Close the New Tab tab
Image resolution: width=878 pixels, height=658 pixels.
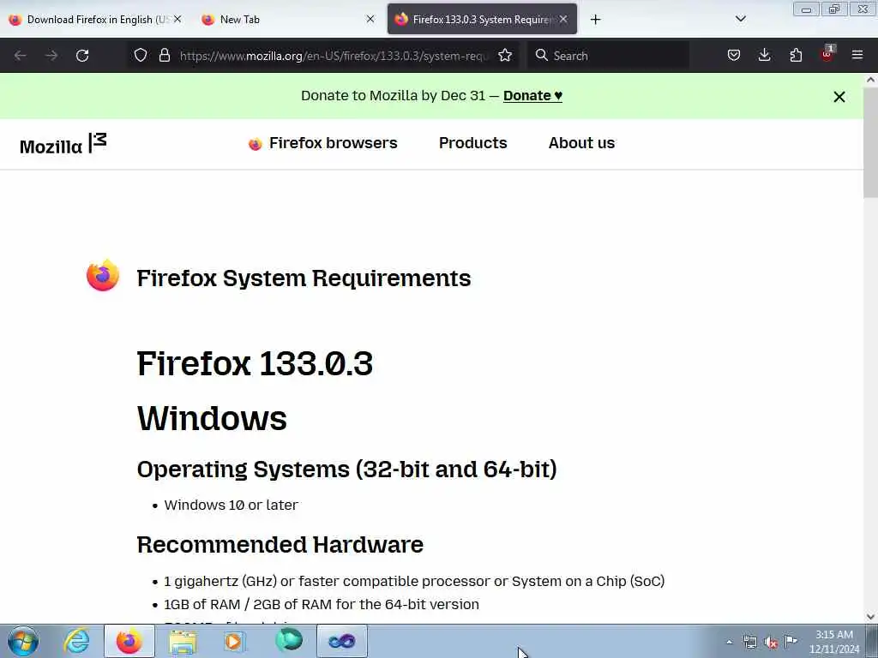coord(370,19)
